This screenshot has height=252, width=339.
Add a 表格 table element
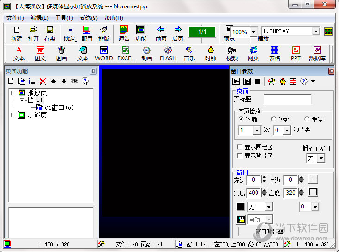point(275,53)
